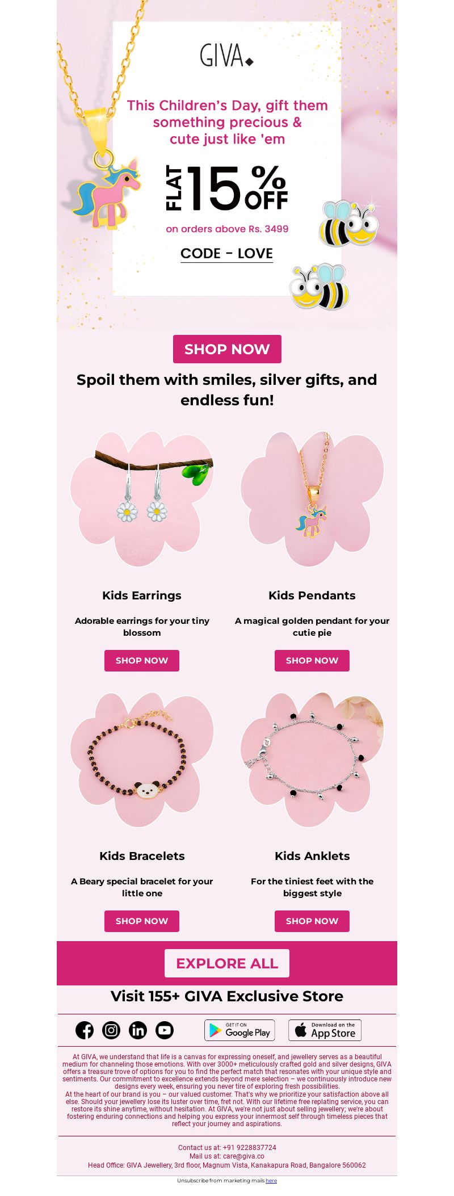Screen dimensions: 454x1196
Task: Open the Instagram icon link
Action: pyautogui.click(x=111, y=1030)
